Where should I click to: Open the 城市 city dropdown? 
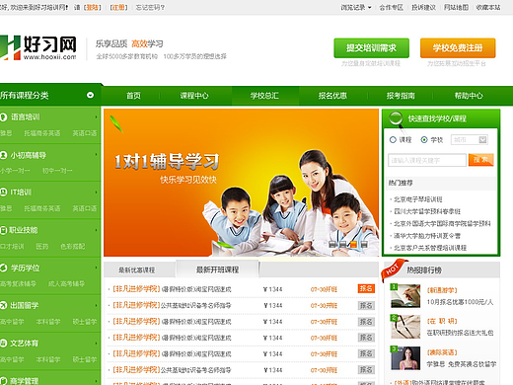click(x=470, y=140)
